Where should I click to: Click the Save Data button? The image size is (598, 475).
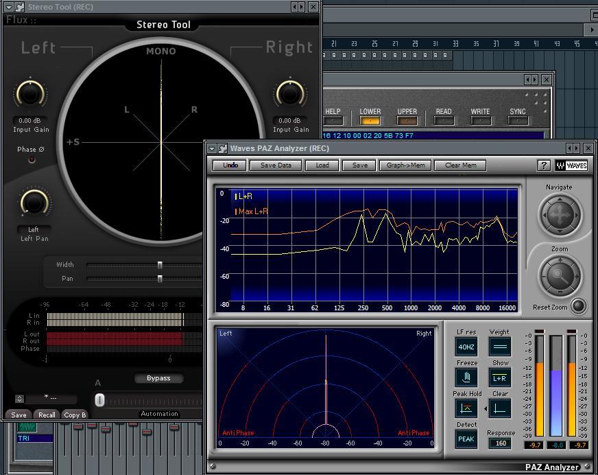pyautogui.click(x=276, y=165)
